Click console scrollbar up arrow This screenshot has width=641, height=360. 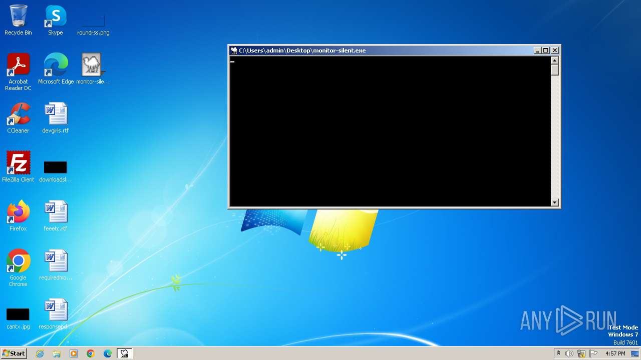(554, 60)
